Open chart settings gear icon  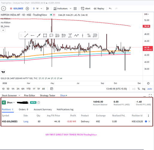[x=148, y=83]
